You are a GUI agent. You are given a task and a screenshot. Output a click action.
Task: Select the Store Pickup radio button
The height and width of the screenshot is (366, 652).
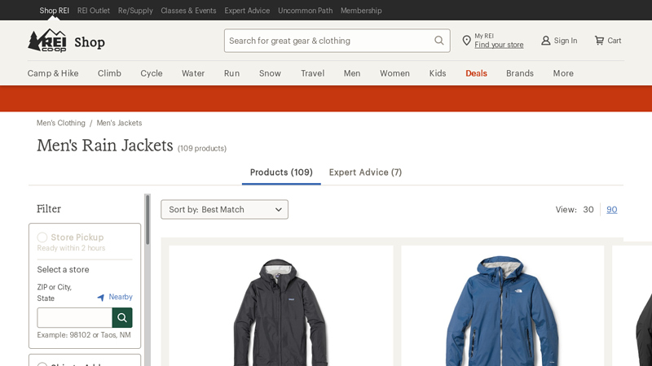pos(42,237)
